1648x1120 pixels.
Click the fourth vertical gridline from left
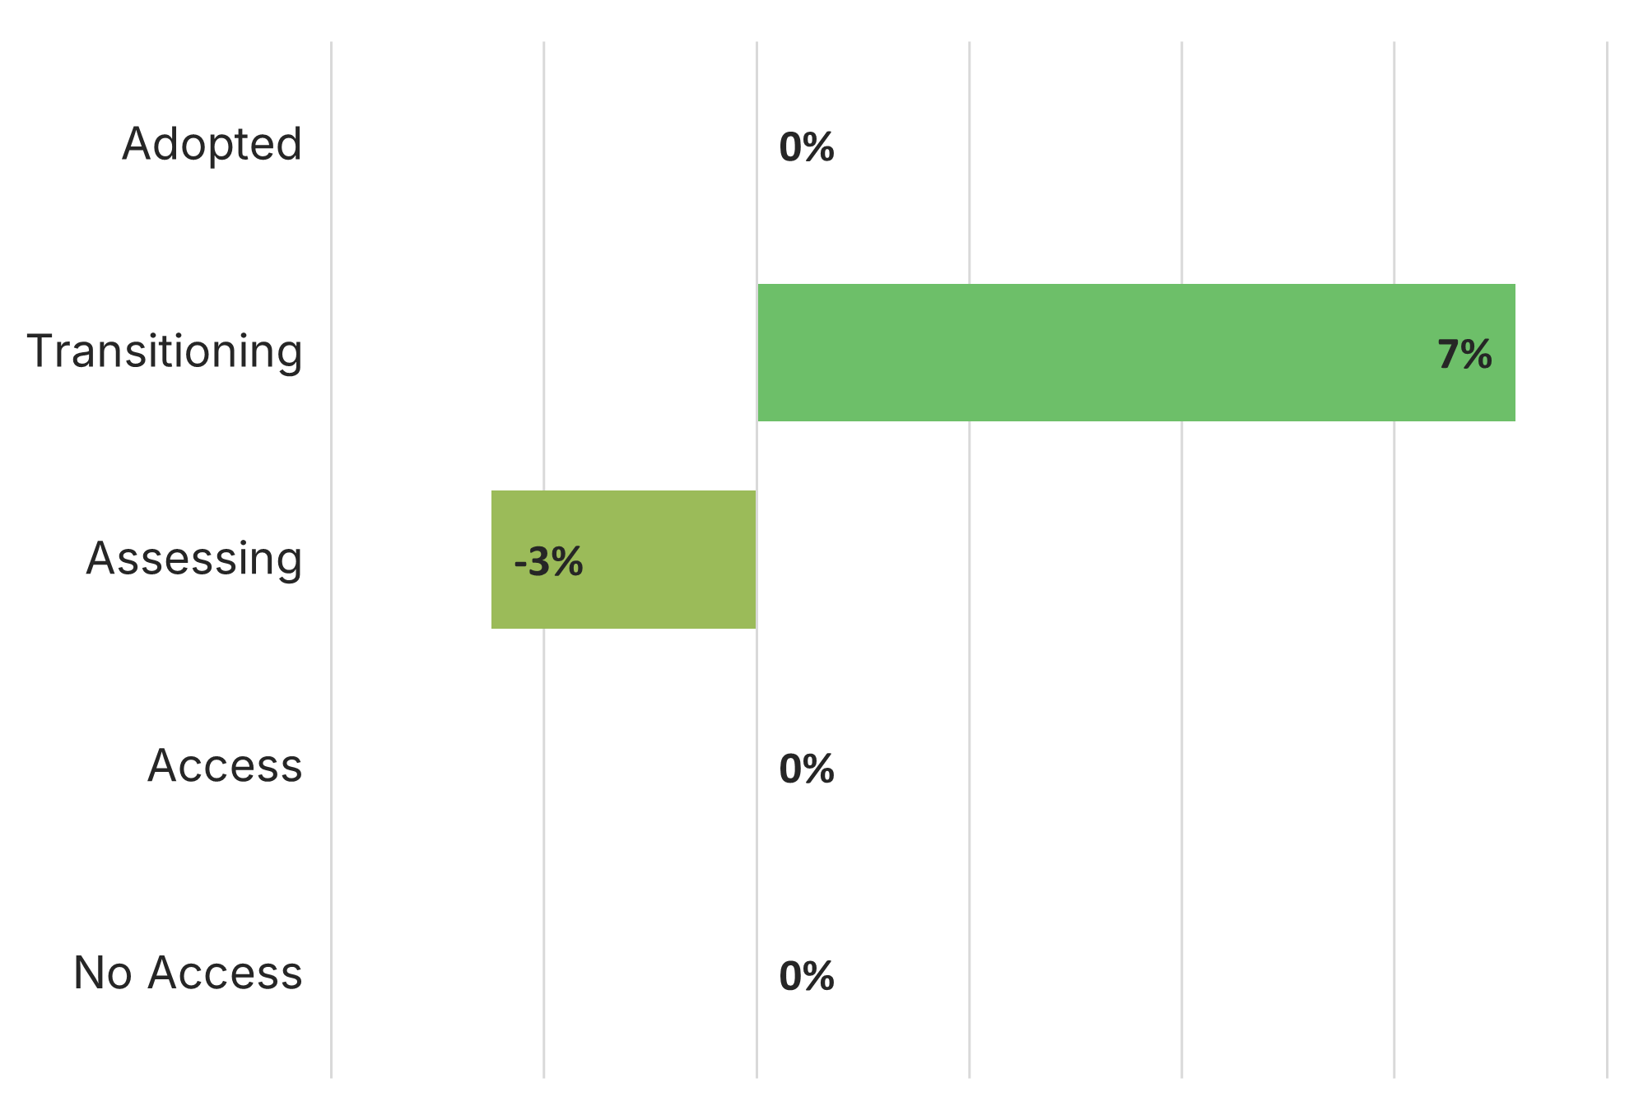click(969, 658)
